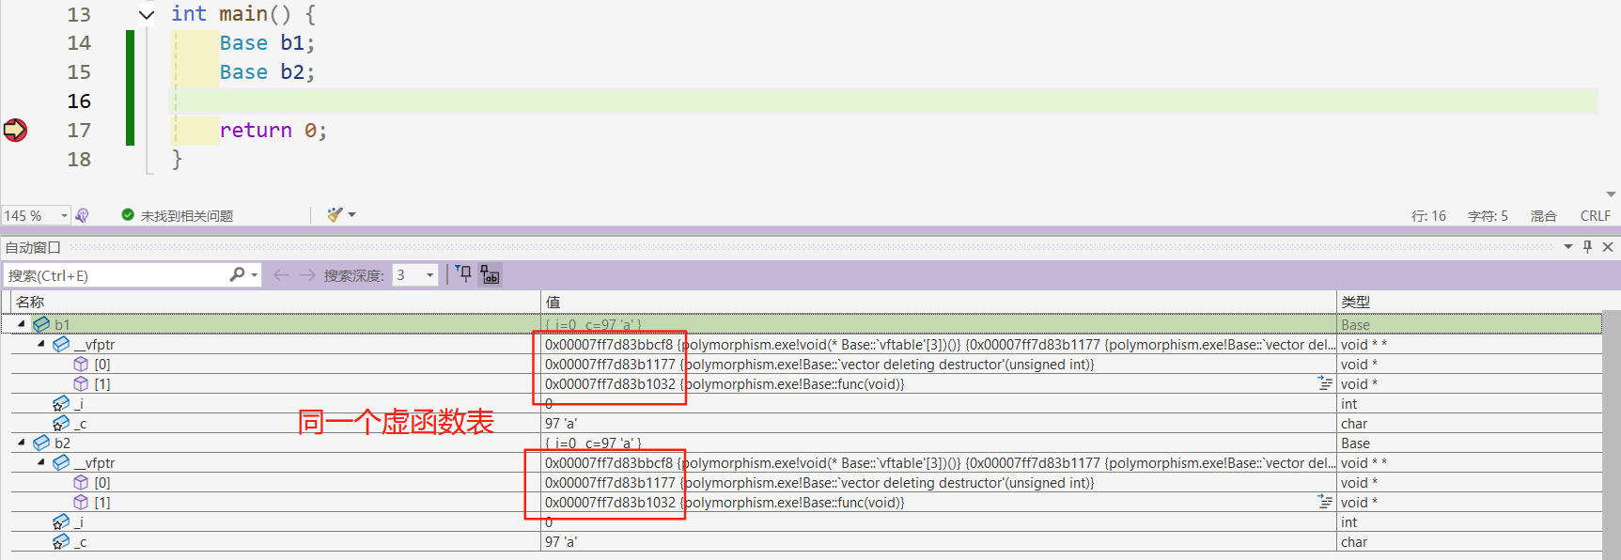Click the 'Base b2;' declaration on line 15
Screen dimensions: 1621x560
click(x=267, y=72)
